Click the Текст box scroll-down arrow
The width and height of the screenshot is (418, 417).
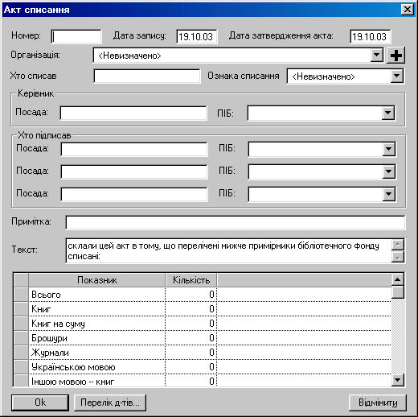point(398,257)
